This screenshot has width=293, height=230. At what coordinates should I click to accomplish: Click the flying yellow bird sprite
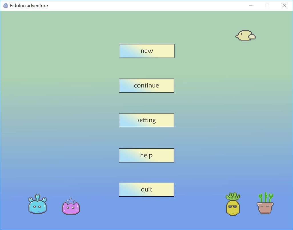(245, 36)
